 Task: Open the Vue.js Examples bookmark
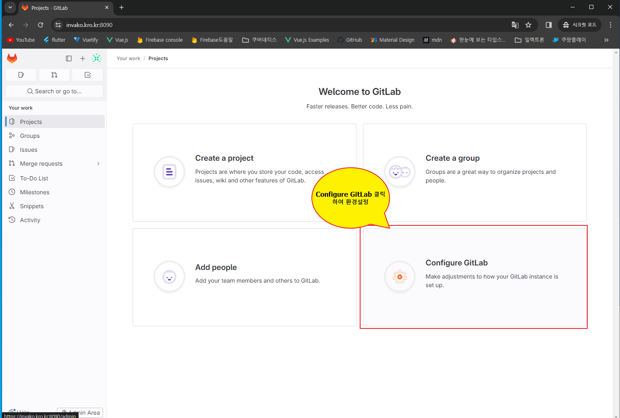click(x=307, y=40)
